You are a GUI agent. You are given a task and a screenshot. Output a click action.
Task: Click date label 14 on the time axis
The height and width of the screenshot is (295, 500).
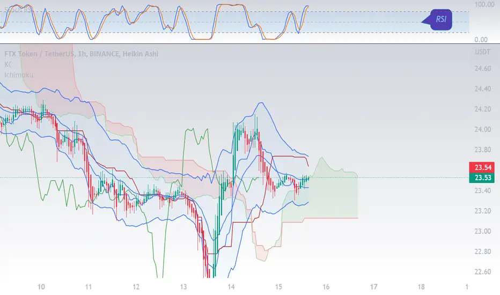(231, 287)
